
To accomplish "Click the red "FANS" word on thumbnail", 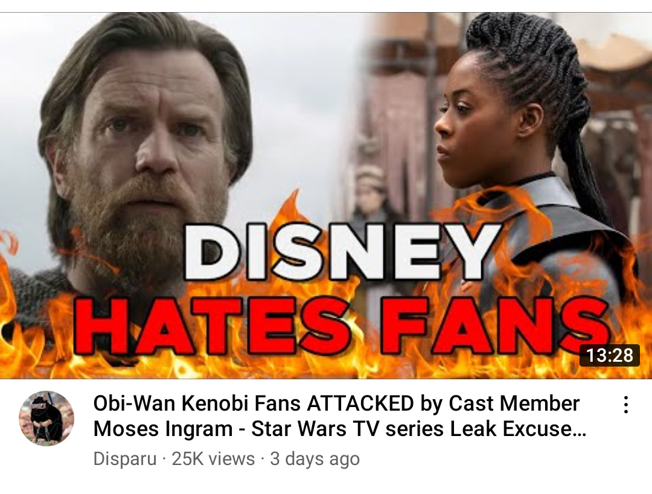I will 495,326.
